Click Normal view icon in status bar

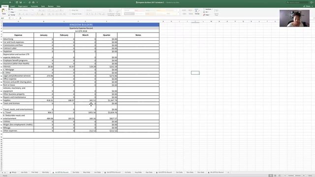271,176
